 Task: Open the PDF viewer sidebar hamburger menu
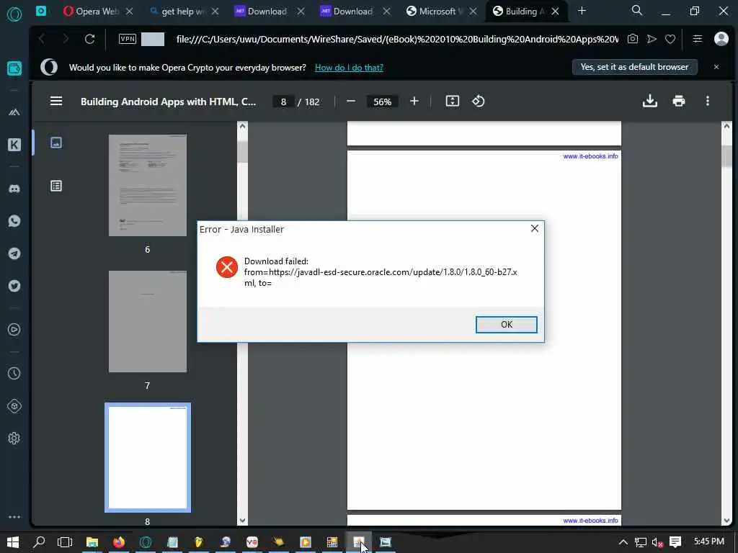pyautogui.click(x=56, y=101)
